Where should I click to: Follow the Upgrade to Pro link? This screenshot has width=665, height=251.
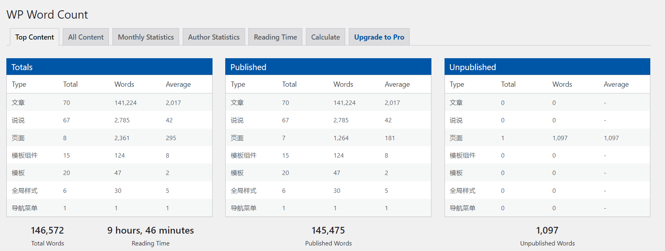(x=379, y=37)
